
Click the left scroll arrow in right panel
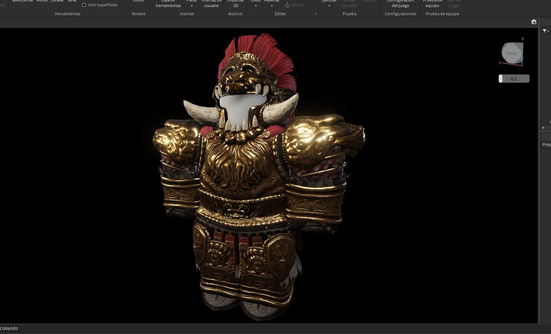544,128
